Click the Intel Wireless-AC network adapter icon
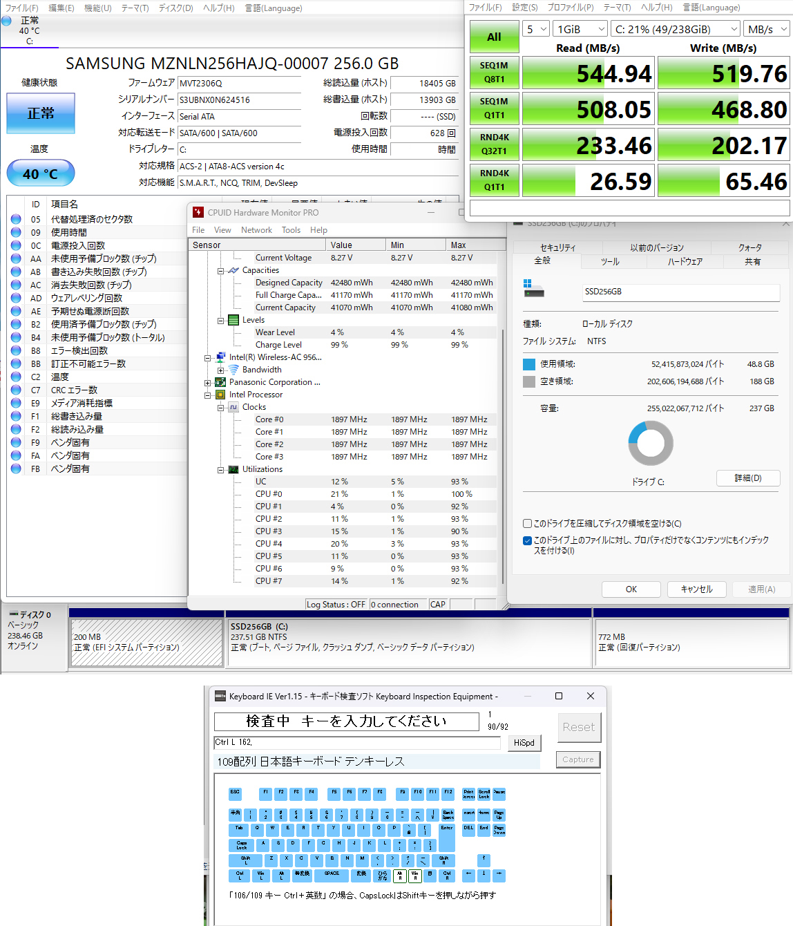The width and height of the screenshot is (793, 926). pyautogui.click(x=220, y=357)
